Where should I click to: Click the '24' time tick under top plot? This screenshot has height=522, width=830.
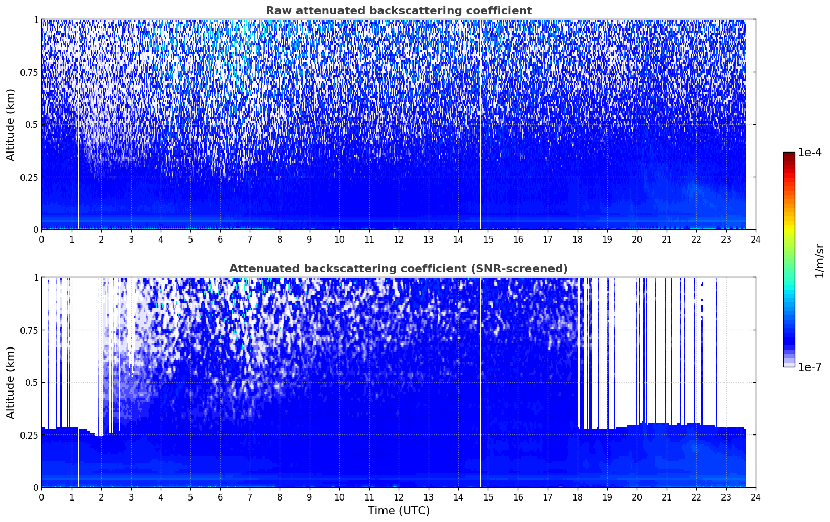756,239
